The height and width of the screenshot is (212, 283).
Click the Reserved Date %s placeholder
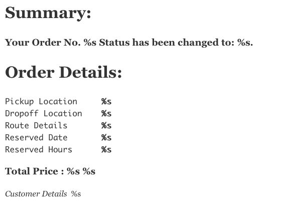point(106,137)
